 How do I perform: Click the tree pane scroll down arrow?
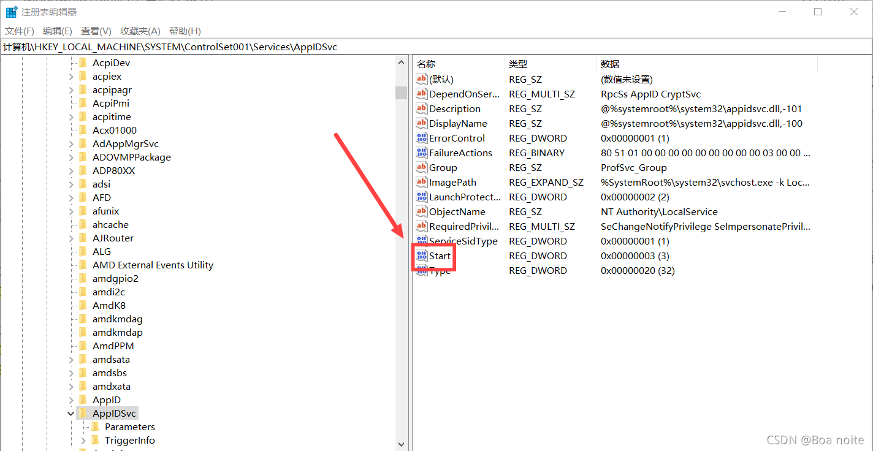(402, 444)
